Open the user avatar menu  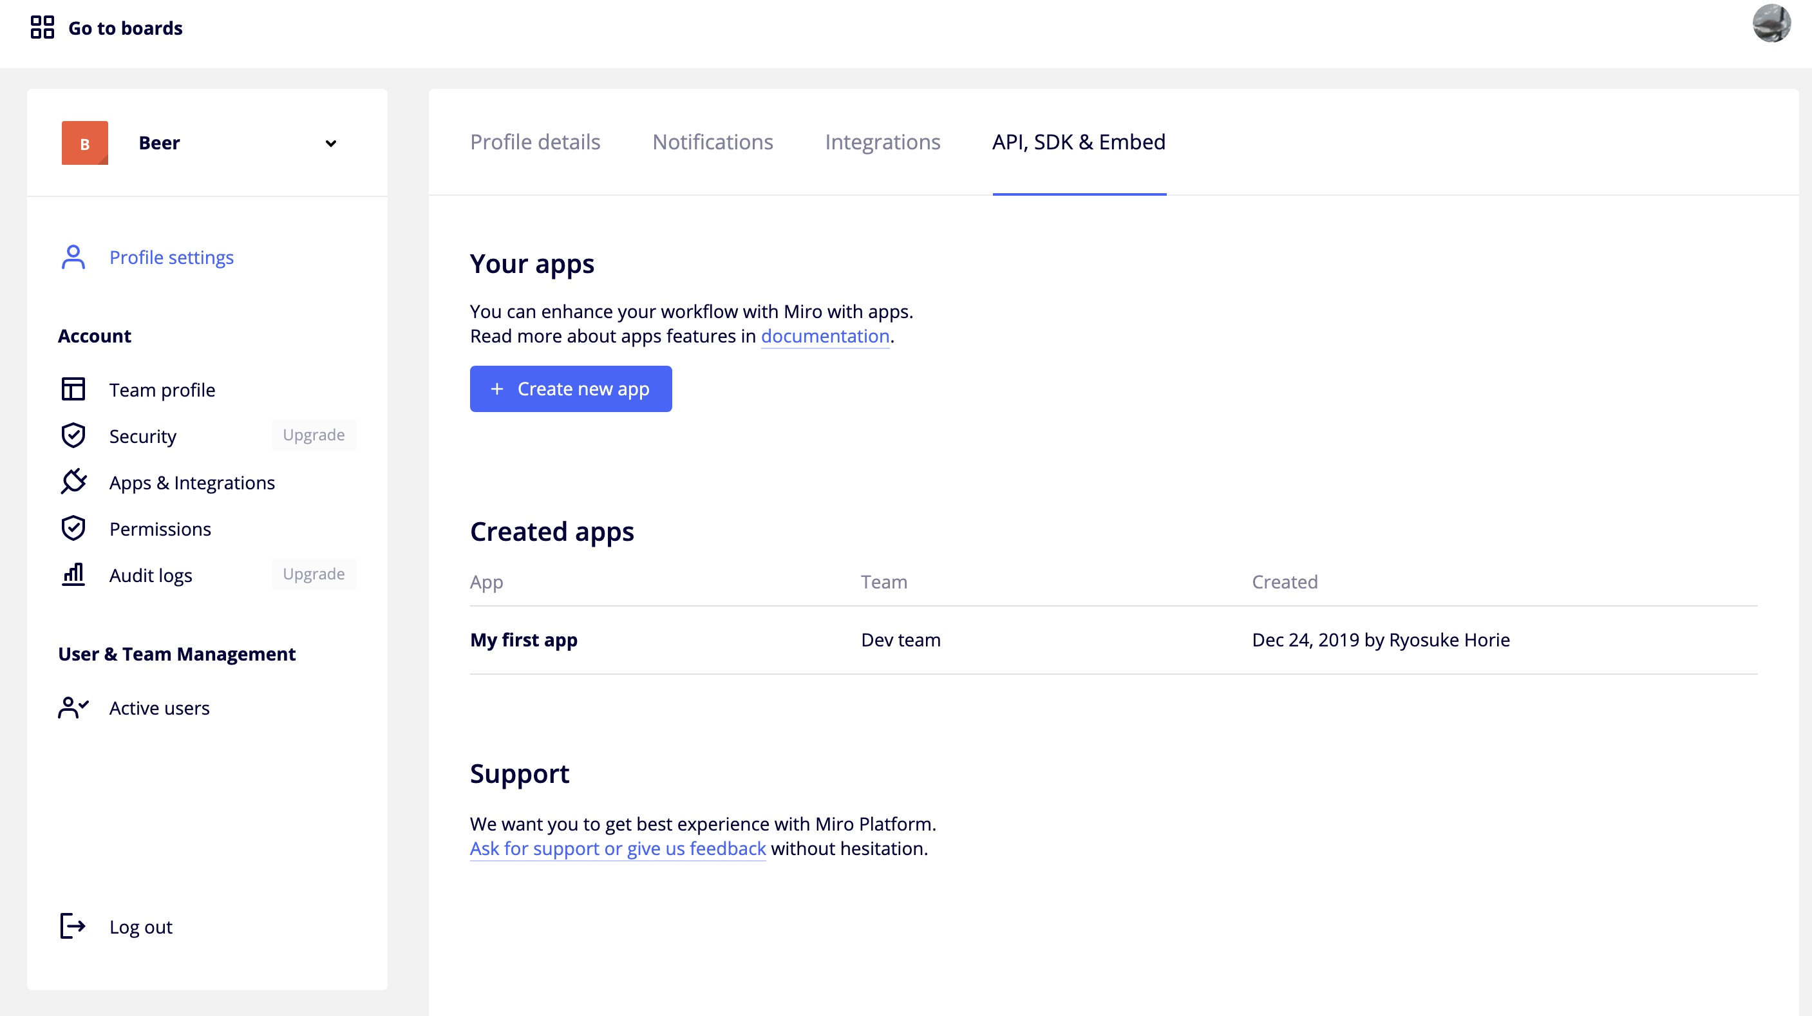[1771, 24]
